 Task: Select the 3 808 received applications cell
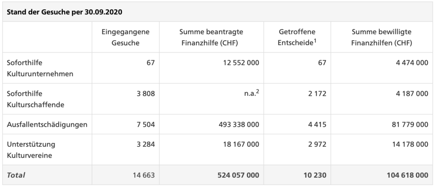pyautogui.click(x=145, y=93)
